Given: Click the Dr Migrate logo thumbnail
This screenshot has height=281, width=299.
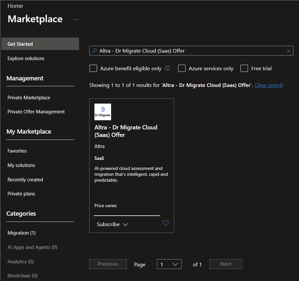Looking at the screenshot, I should click(103, 112).
